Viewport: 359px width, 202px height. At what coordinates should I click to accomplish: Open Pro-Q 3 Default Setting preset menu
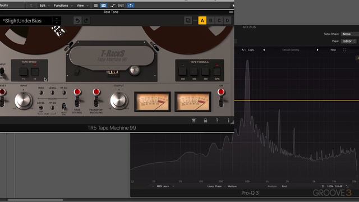coord(291,50)
